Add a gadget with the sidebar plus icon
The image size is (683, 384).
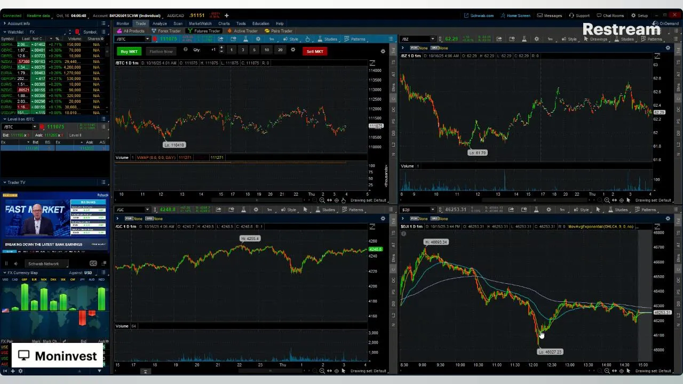pos(14,371)
